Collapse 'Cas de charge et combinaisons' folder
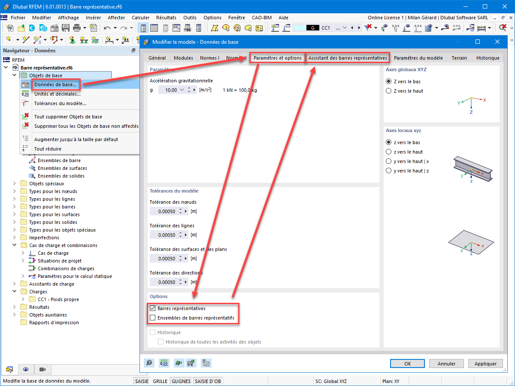Viewport: 515px width, 386px height. (15, 245)
